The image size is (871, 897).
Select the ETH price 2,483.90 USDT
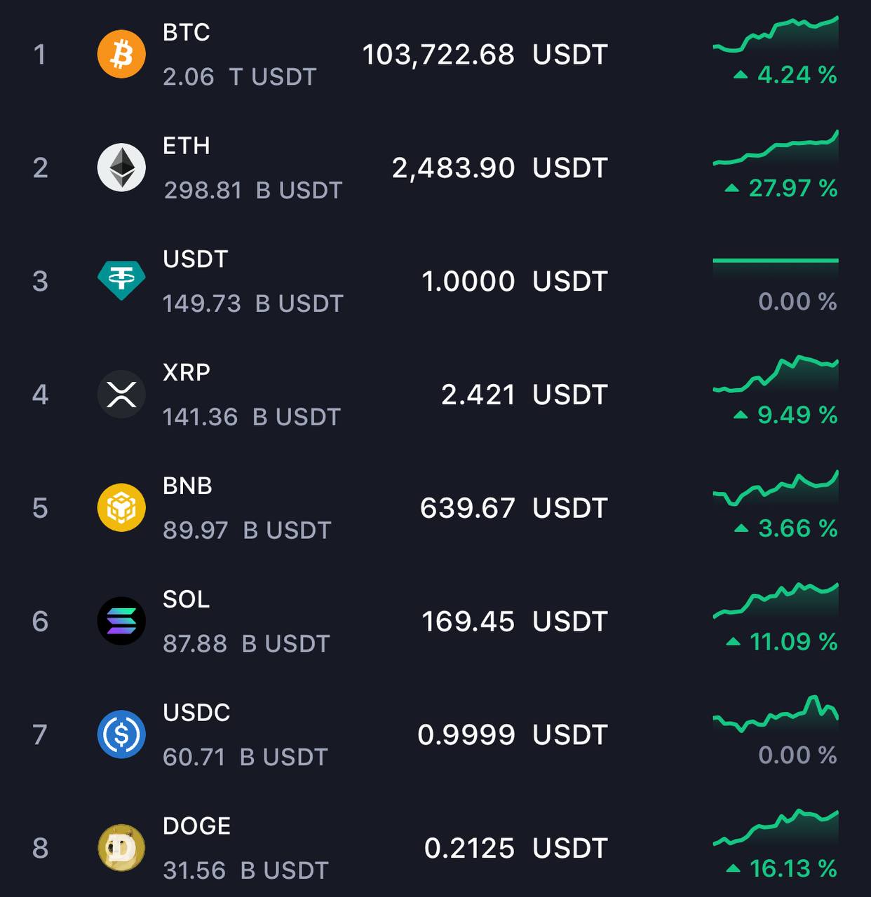[499, 168]
